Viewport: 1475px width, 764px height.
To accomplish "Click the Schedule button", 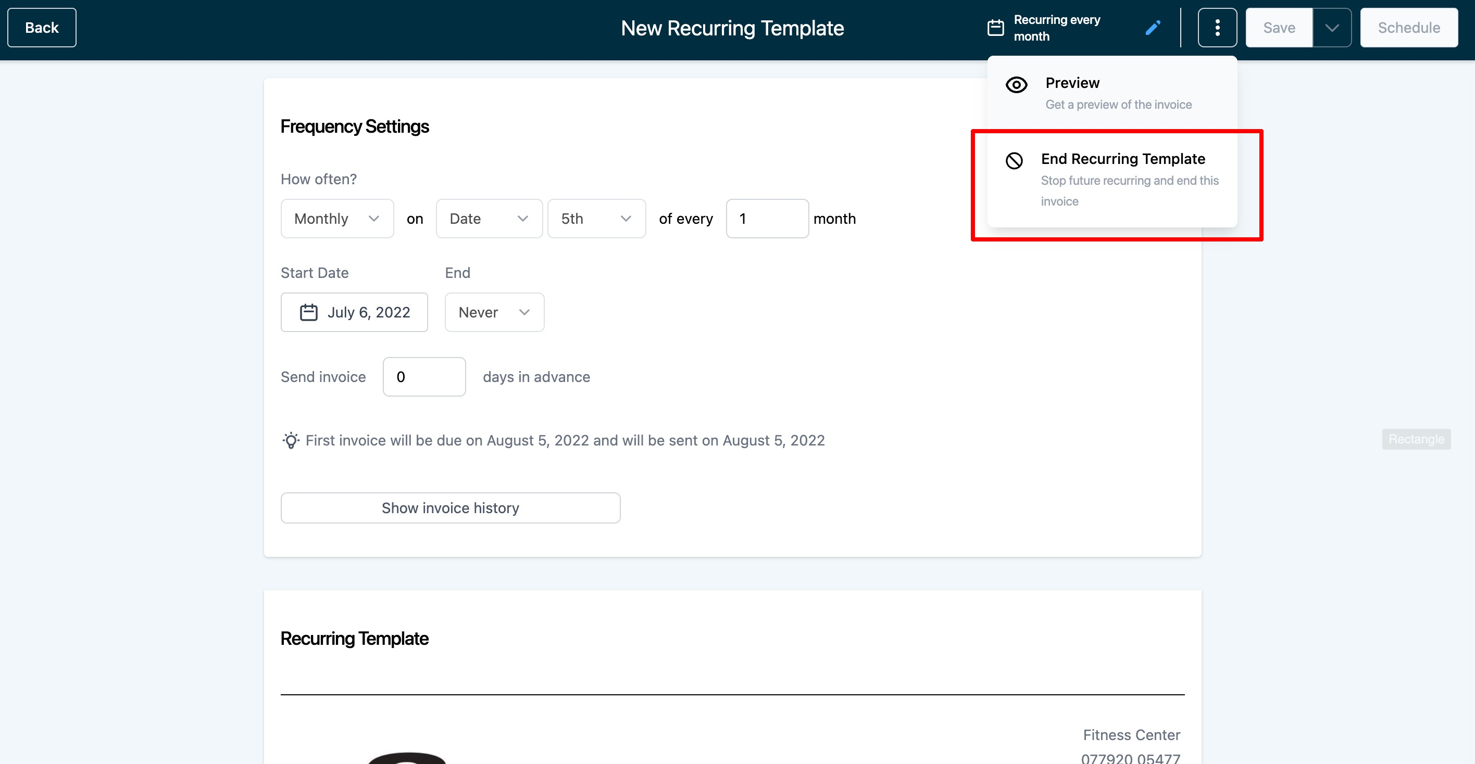I will coord(1408,28).
